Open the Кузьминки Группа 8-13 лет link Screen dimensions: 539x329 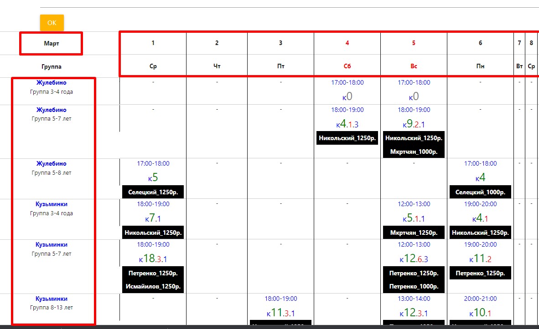(x=52, y=299)
